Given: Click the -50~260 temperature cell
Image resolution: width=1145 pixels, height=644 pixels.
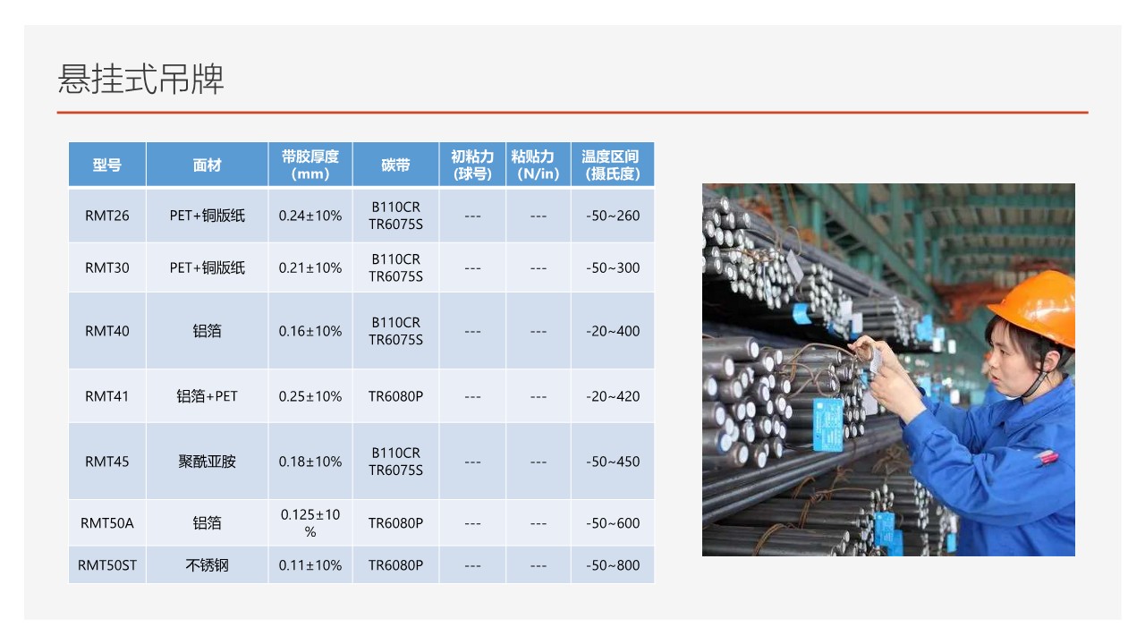Looking at the screenshot, I should click(613, 216).
